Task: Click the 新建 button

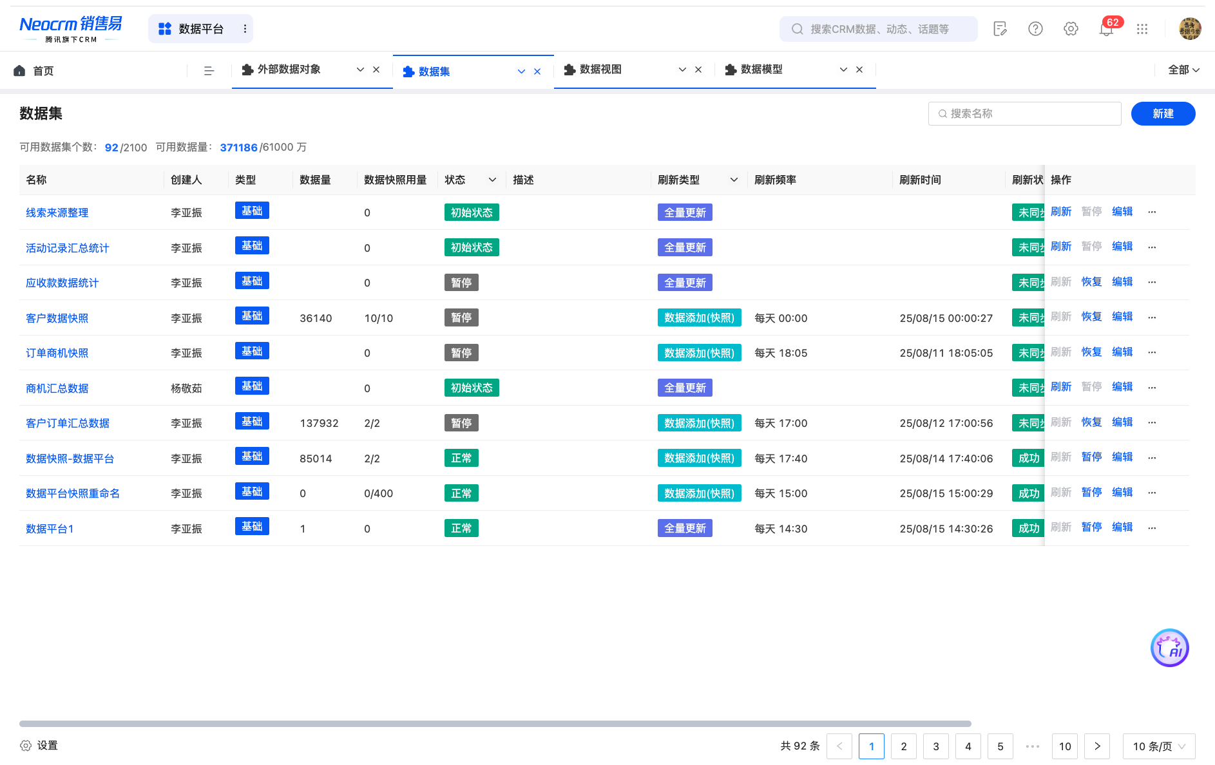Action: point(1163,113)
